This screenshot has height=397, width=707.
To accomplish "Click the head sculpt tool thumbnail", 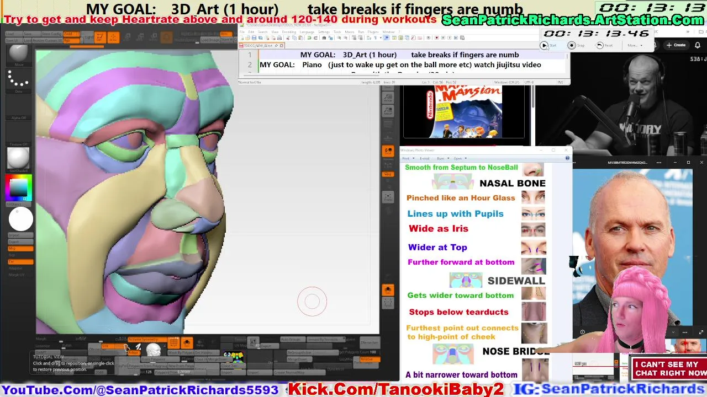I will point(154,350).
